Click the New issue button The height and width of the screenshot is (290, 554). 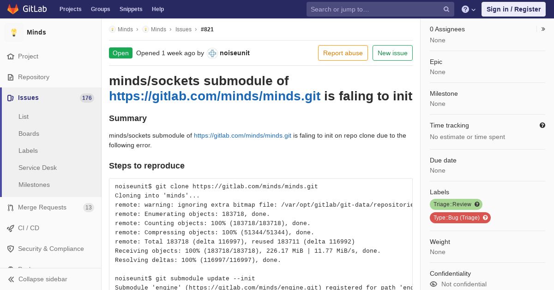tap(392, 53)
